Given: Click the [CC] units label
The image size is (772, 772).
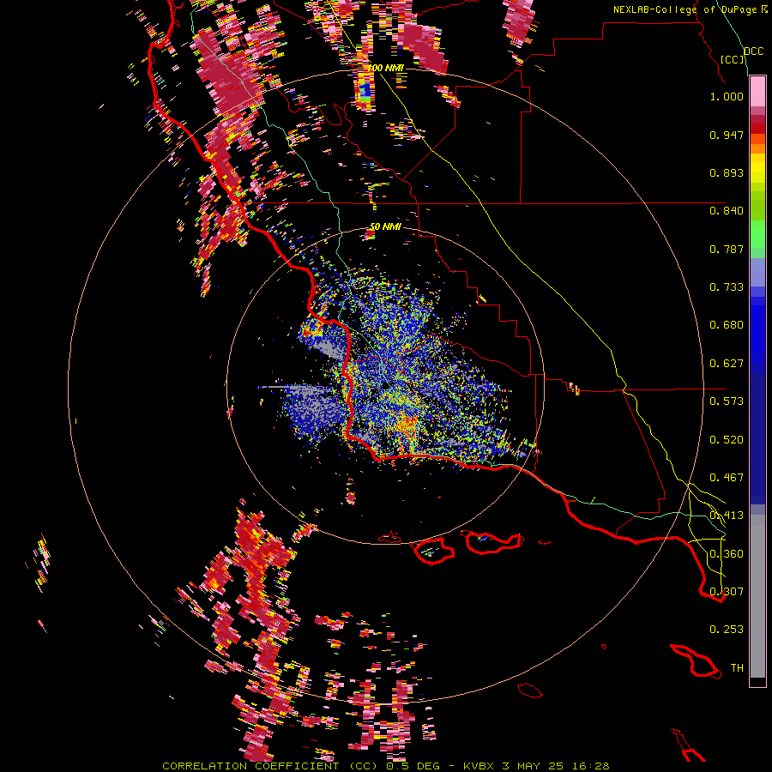Looking at the screenshot, I should point(733,59).
